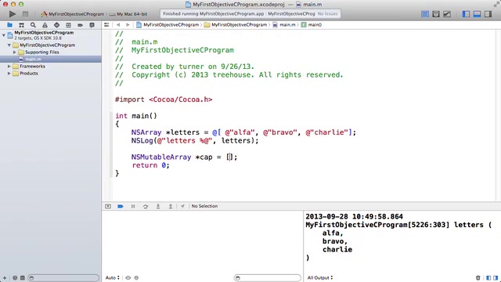This screenshot has height=282, width=501.
Task: Open the MyFirstObjectiveCProgram scheme selector
Action: 73,14
